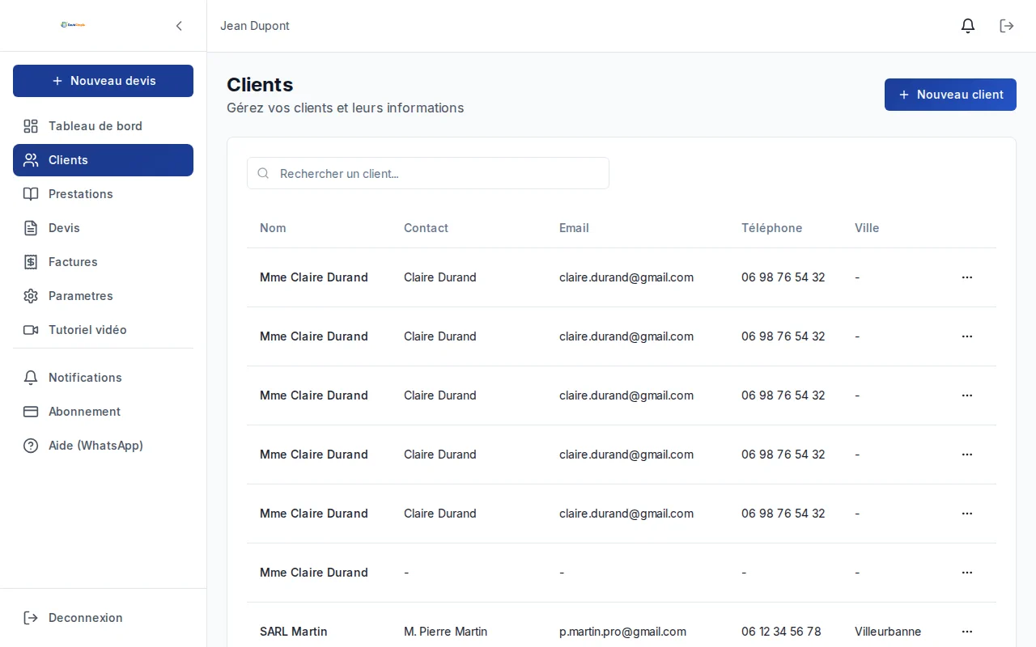Click the Nouveau client button

pyautogui.click(x=950, y=95)
